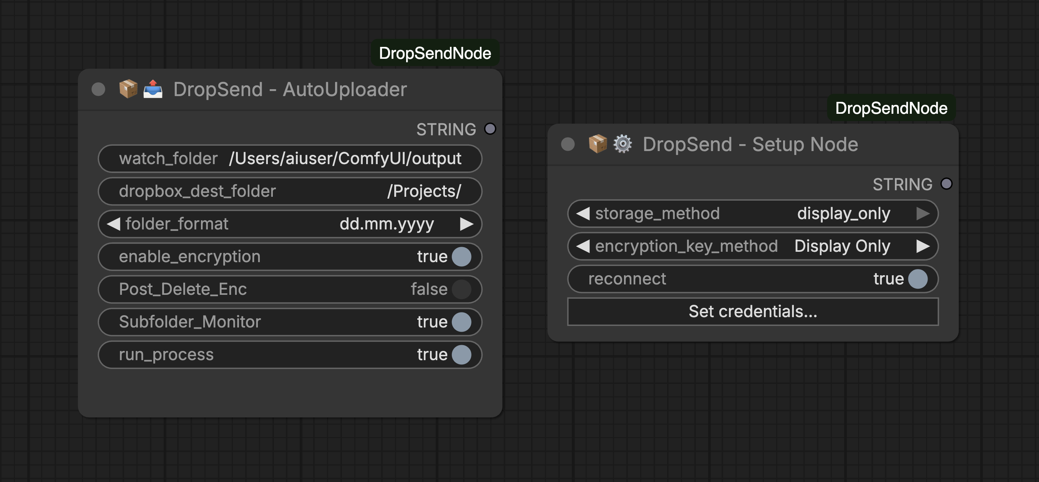Screen dimensions: 1039x482
Task: Click Setup Node STRING output socket
Action: (946, 183)
